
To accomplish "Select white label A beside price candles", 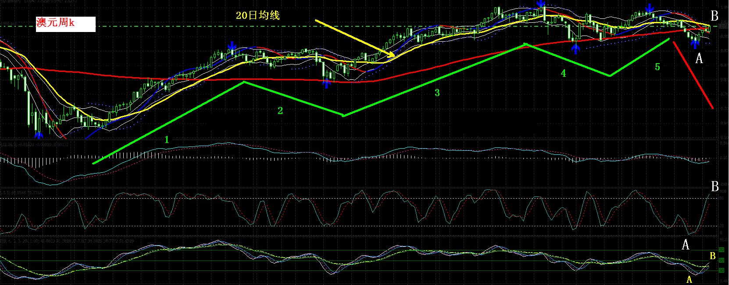I will 699,58.
